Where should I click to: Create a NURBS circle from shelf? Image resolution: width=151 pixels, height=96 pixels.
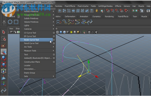tap(10, 22)
